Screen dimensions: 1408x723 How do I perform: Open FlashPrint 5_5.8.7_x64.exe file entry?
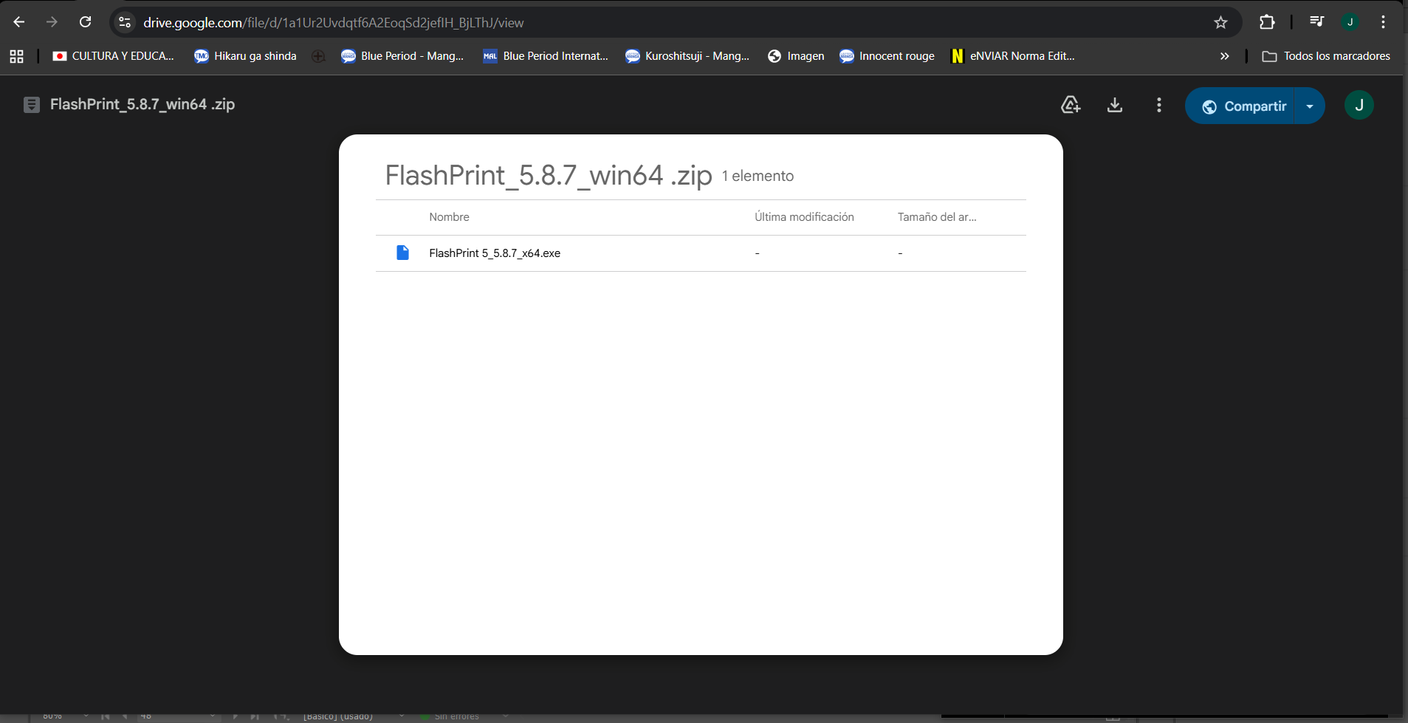[494, 253]
